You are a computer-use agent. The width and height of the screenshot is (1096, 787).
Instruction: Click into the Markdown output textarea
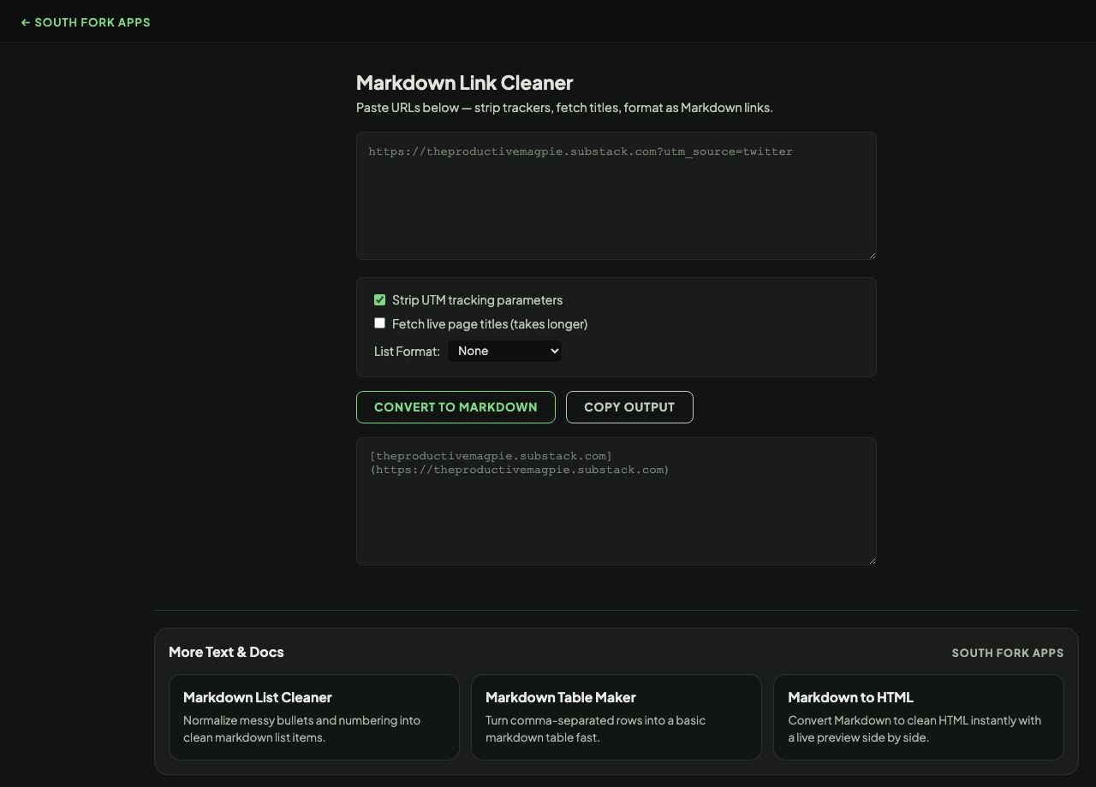(616, 501)
